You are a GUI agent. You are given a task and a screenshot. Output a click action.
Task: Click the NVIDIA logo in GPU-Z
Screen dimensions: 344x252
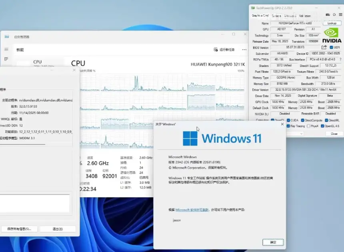tap(332, 36)
